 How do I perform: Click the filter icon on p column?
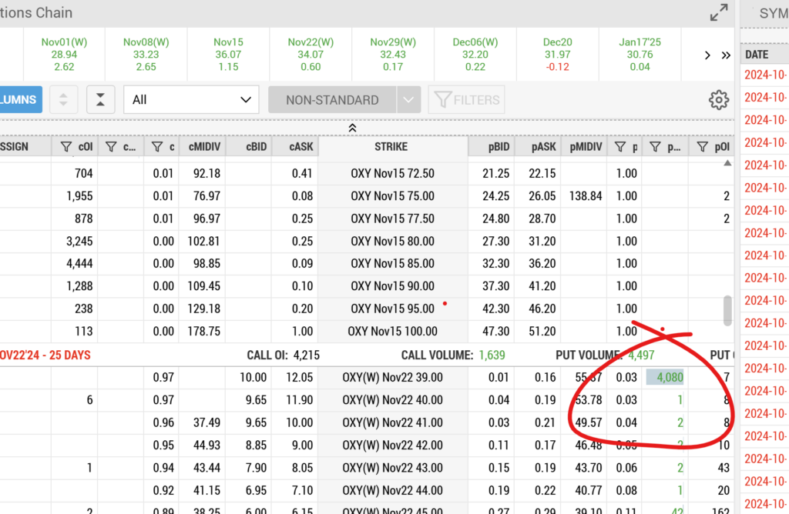tap(620, 147)
